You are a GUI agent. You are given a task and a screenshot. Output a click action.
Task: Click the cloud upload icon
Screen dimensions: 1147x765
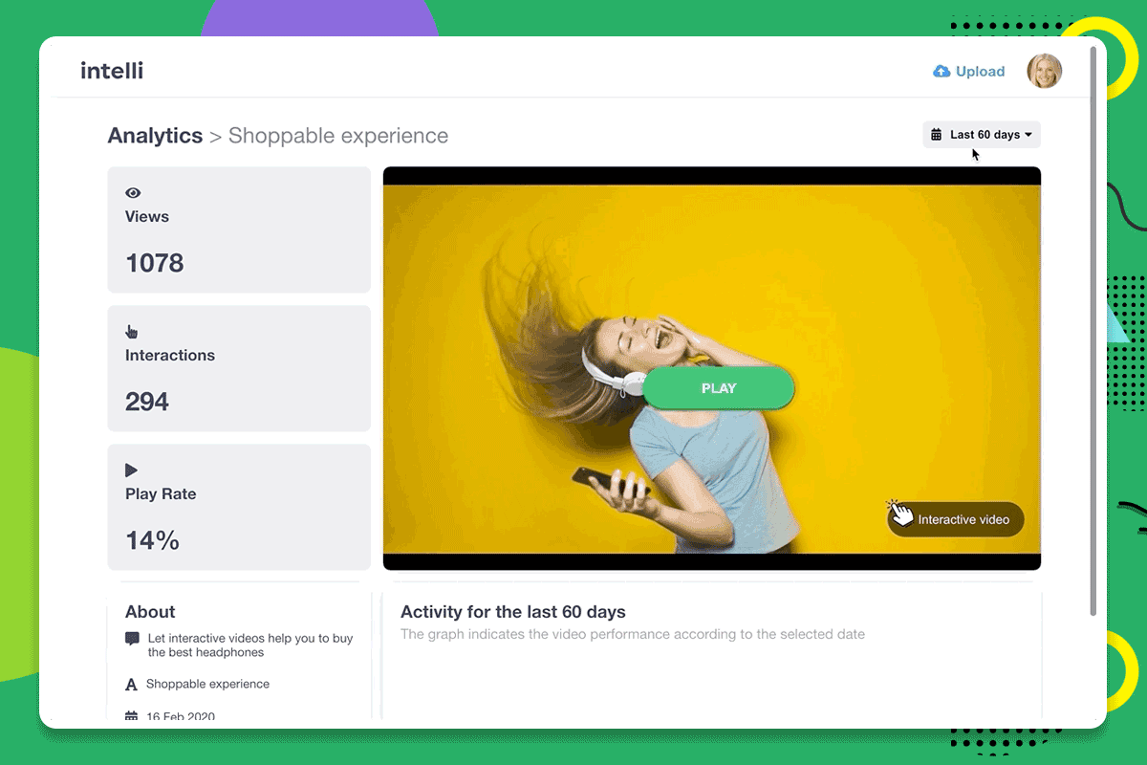941,72
